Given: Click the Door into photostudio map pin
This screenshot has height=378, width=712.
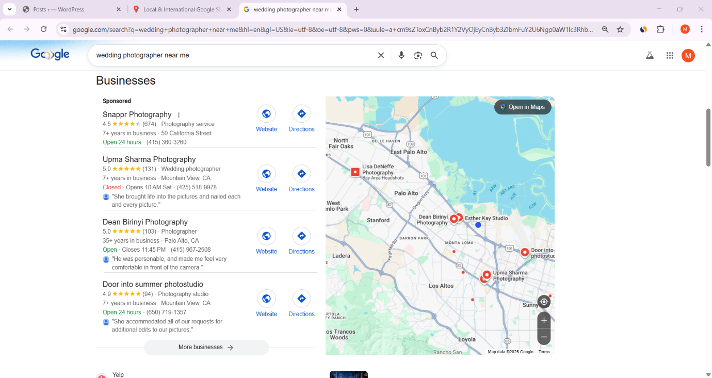Looking at the screenshot, I should pyautogui.click(x=525, y=252).
